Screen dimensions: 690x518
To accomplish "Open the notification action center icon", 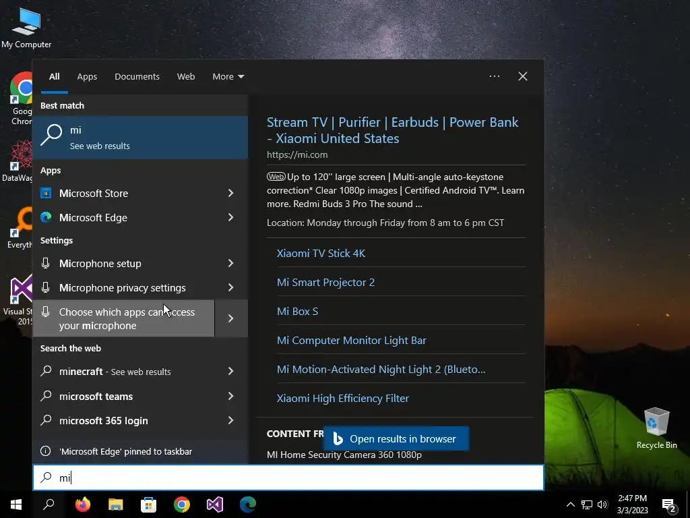I will pos(669,505).
